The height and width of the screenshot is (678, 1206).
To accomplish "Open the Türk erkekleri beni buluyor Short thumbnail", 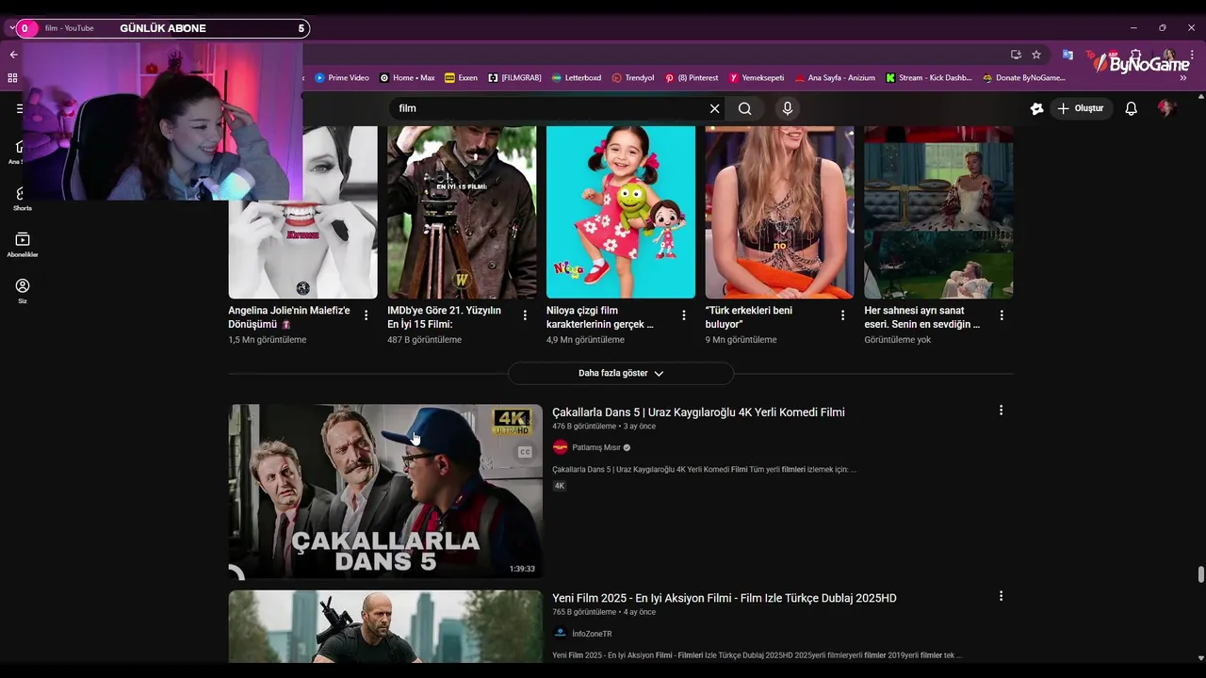I will [x=780, y=213].
